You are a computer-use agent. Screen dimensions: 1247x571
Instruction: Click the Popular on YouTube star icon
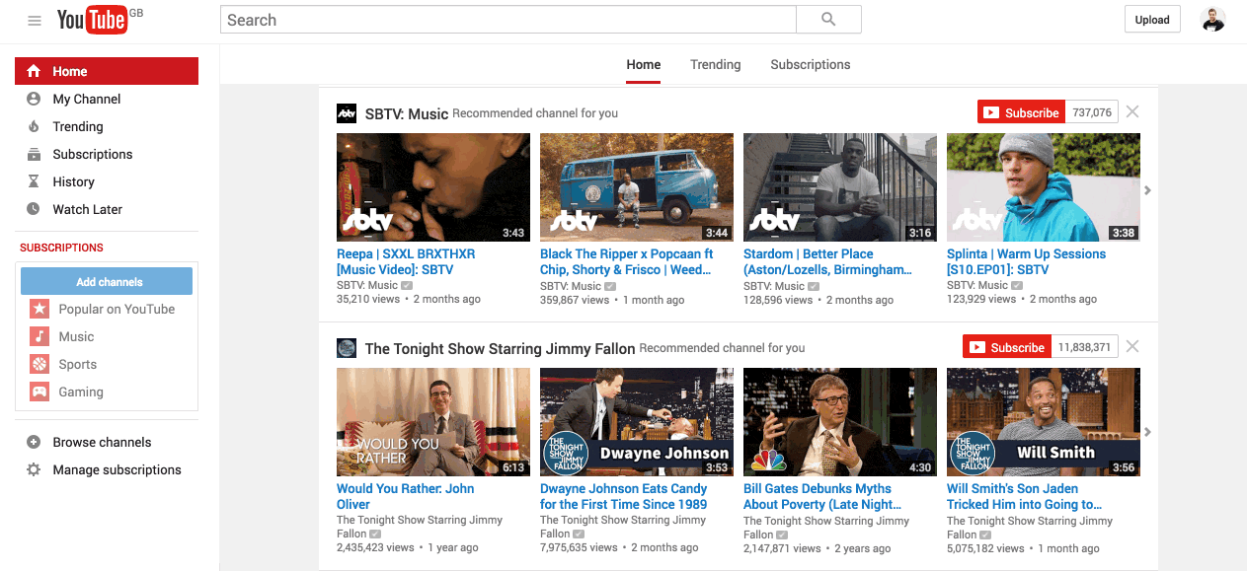click(x=39, y=309)
